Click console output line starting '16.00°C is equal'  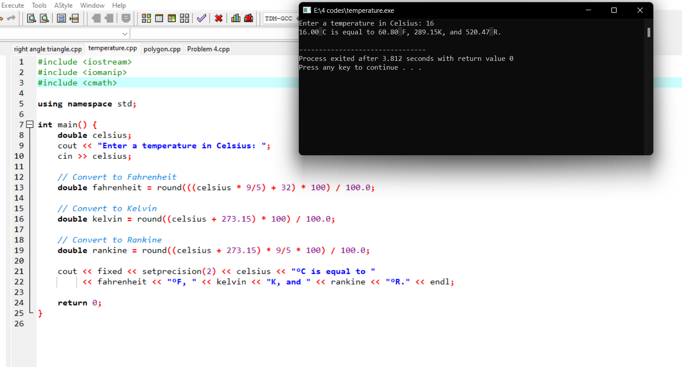tap(400, 32)
